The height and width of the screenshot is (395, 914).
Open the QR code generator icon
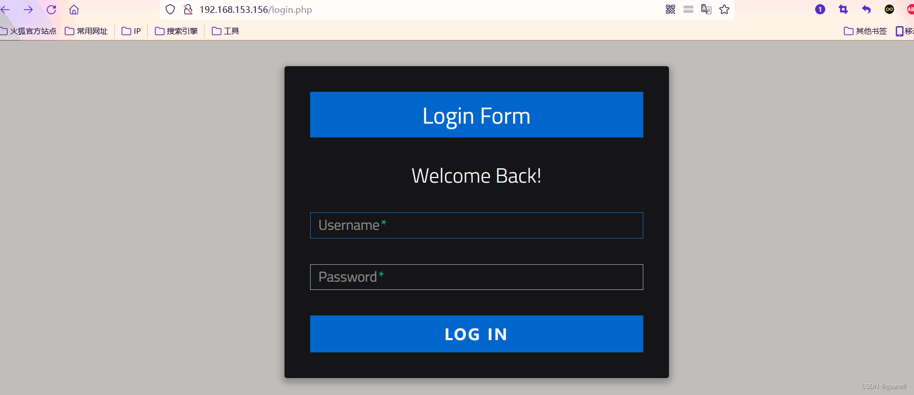[x=671, y=9]
